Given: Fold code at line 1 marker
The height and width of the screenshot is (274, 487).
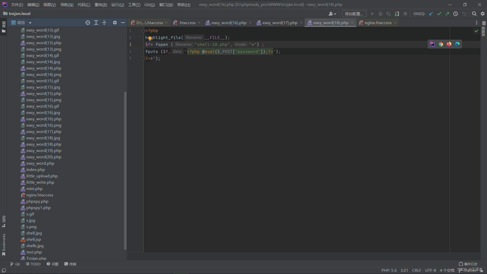Looking at the screenshot, I should [x=143, y=31].
